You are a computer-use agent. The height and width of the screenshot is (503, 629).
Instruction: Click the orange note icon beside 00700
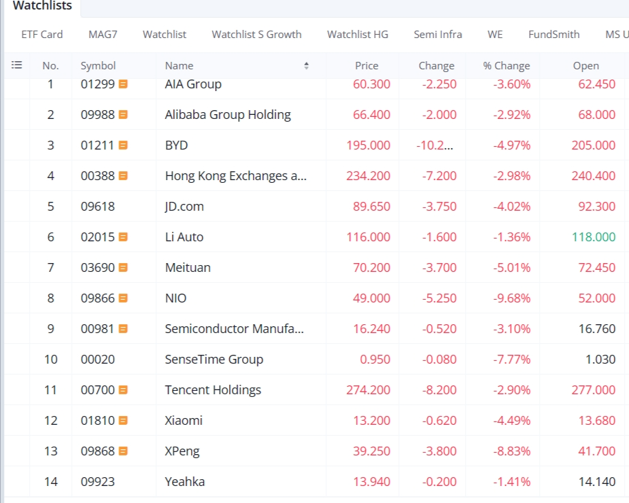[x=123, y=390]
